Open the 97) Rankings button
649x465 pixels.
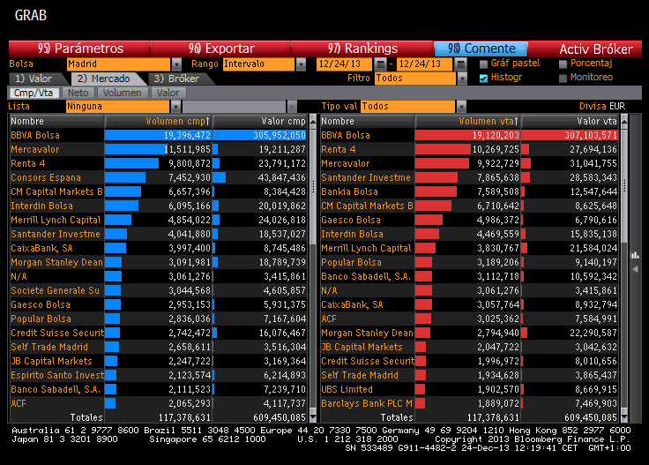(362, 49)
